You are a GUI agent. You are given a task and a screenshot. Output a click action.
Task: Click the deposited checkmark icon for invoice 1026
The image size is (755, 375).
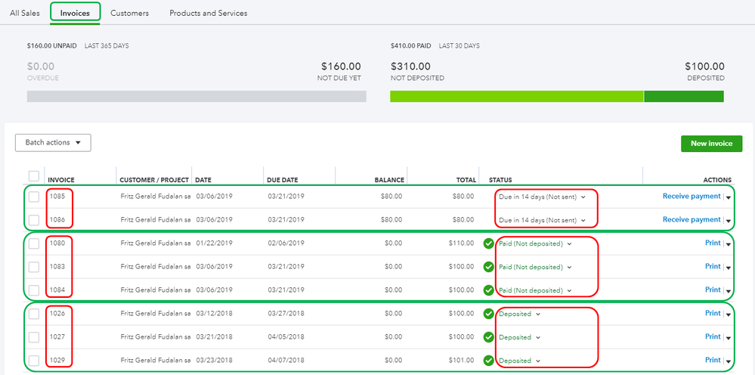click(488, 314)
